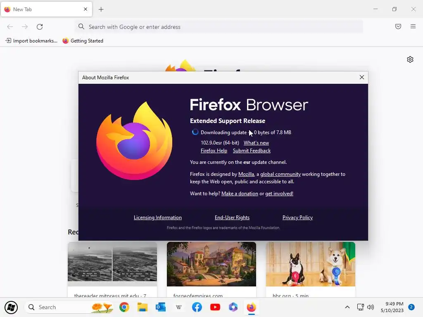Close the New Tab tab
The width and height of the screenshot is (423, 317).
(x=86, y=9)
